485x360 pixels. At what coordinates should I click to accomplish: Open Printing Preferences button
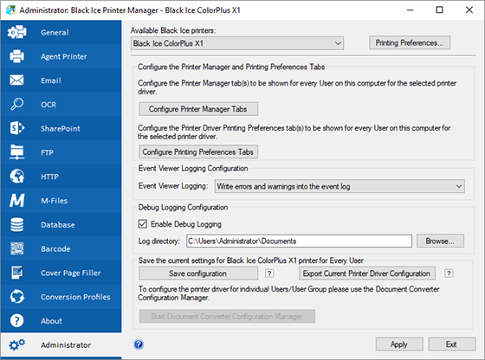[x=409, y=42]
